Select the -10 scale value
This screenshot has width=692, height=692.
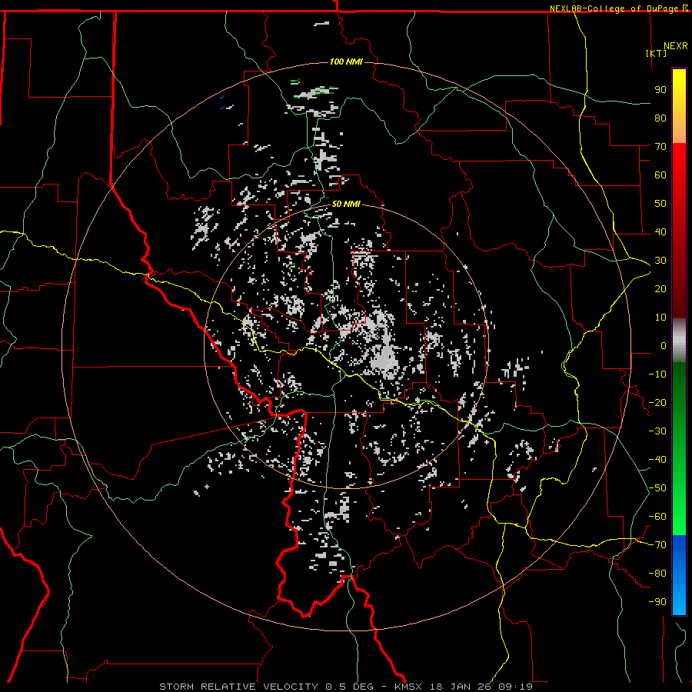(x=657, y=374)
